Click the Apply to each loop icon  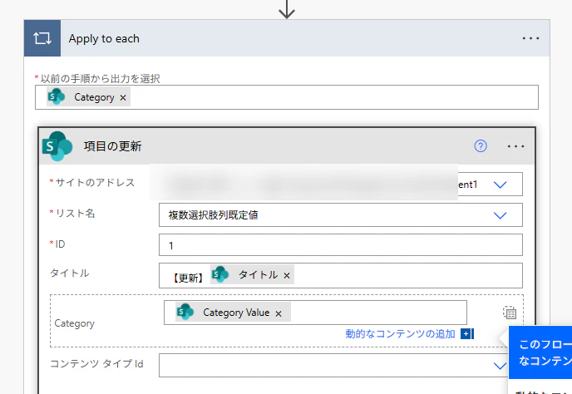42,38
